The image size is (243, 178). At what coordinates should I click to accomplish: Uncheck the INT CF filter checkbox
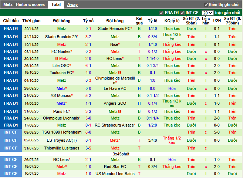182,13
